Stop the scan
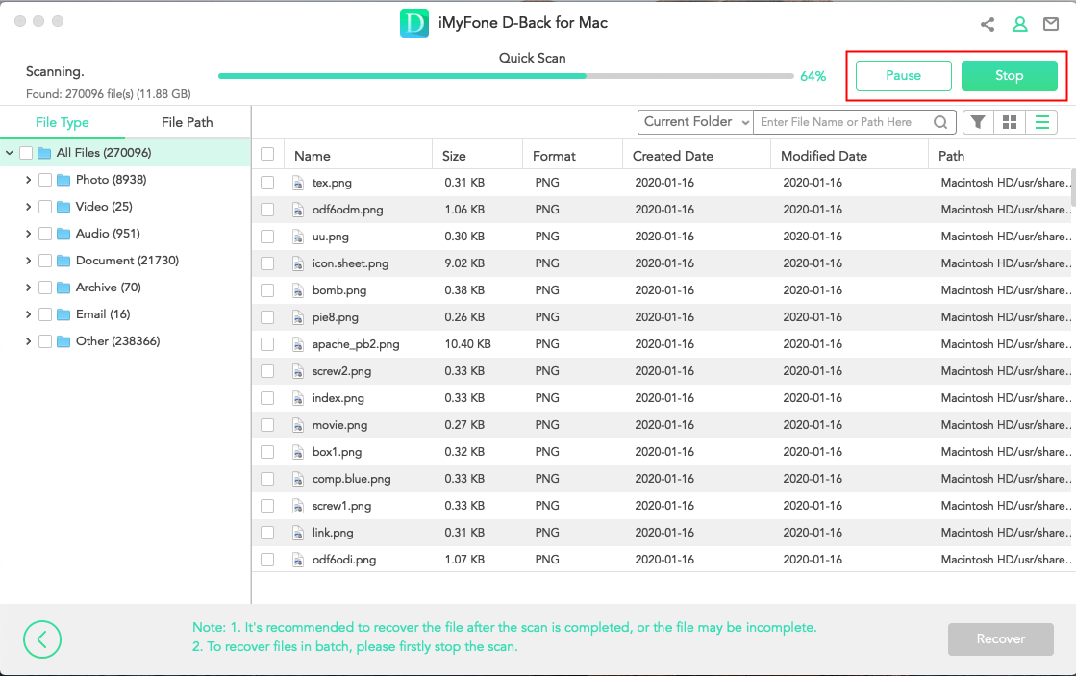The height and width of the screenshot is (676, 1076). pyautogui.click(x=1010, y=76)
